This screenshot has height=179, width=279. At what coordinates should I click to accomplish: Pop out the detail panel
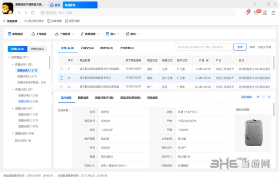(258, 97)
